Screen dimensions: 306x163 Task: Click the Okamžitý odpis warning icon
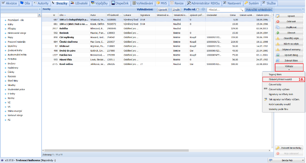(x=278, y=38)
